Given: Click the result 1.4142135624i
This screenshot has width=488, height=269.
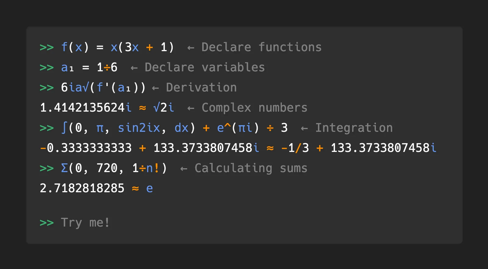Looking at the screenshot, I should [x=86, y=107].
